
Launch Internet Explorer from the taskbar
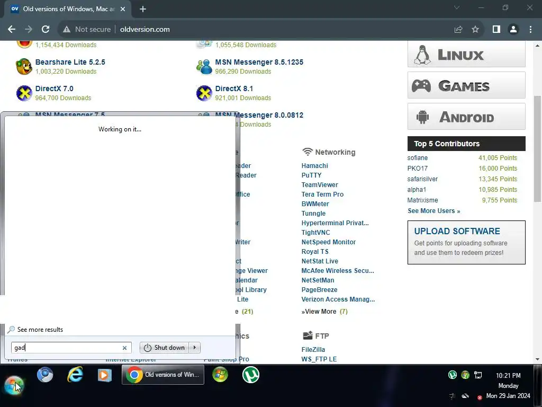point(75,375)
